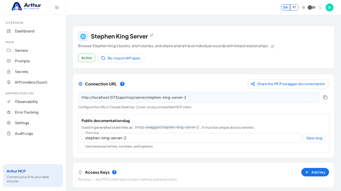Screen dimensions: 341x191
Task: Click the Settings gear icon
Action: pyautogui.click(x=9, y=123)
